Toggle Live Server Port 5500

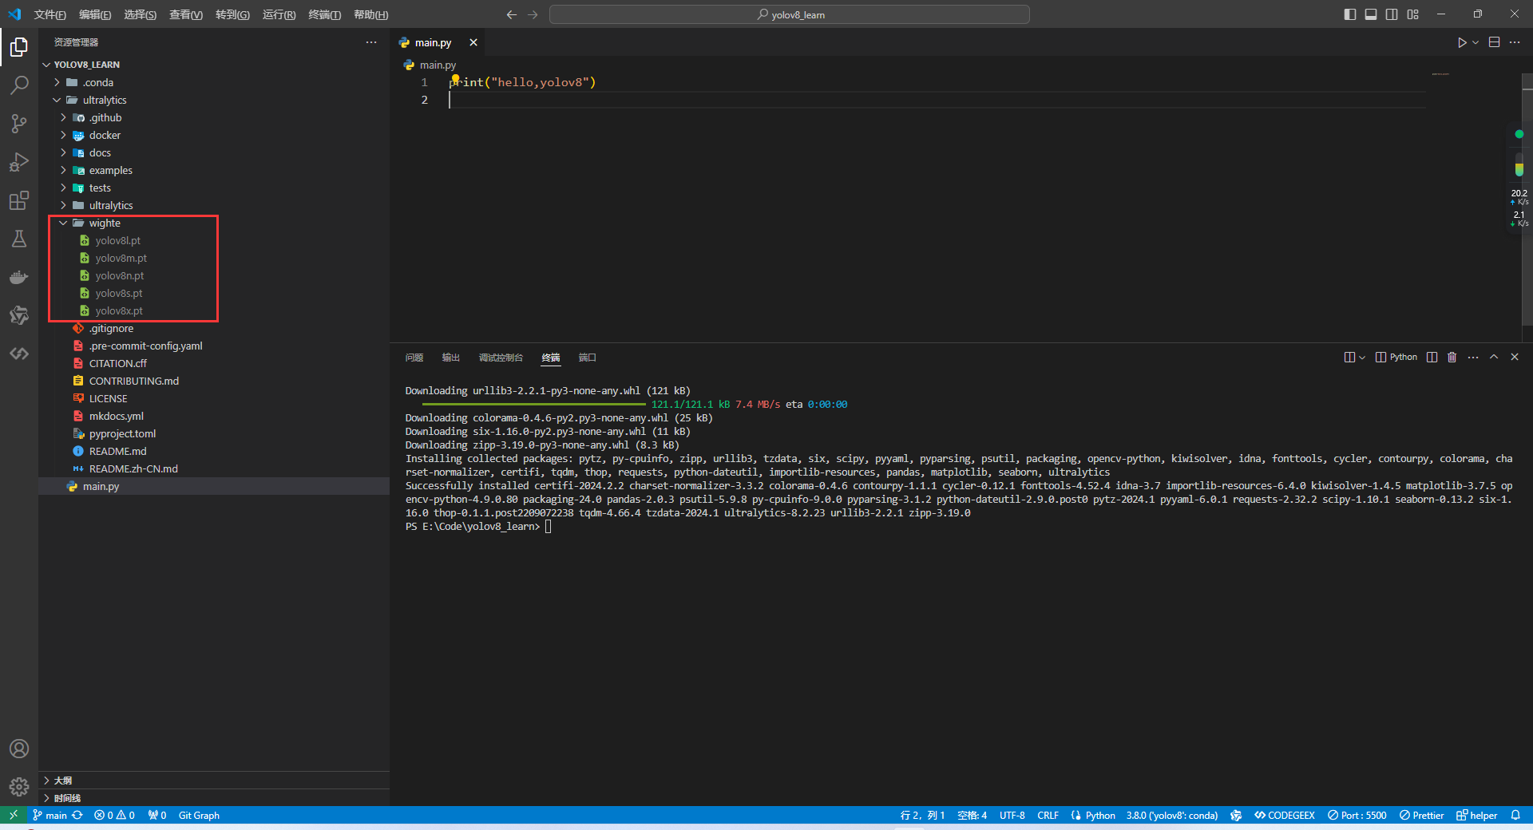[1357, 815]
